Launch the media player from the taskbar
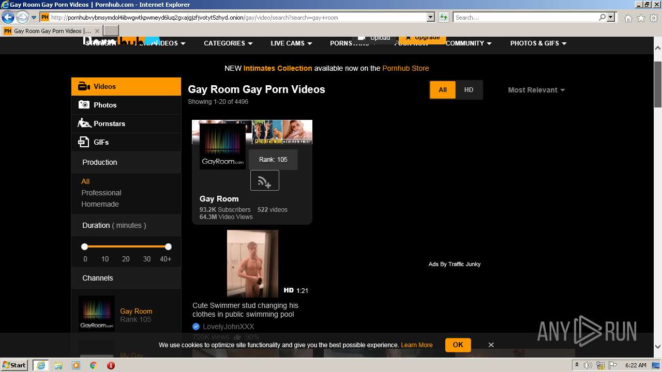Image resolution: width=662 pixels, height=372 pixels. coord(76,365)
